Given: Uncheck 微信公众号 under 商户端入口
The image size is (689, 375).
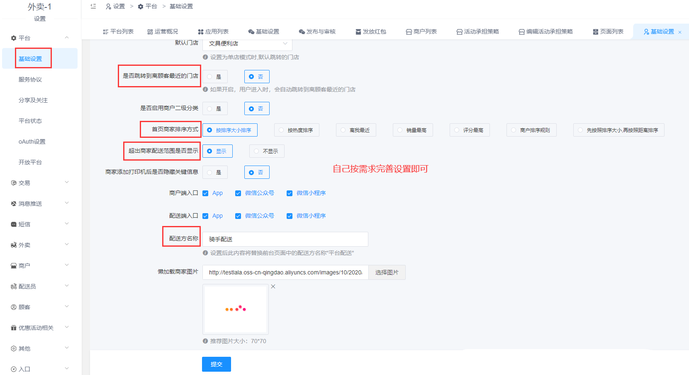Looking at the screenshot, I should click(x=238, y=193).
